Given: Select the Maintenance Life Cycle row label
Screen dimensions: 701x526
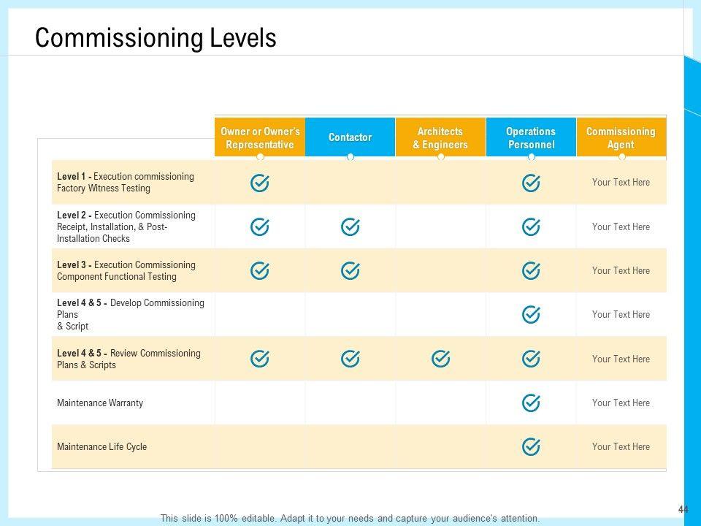Looking at the screenshot, I should click(x=101, y=446).
